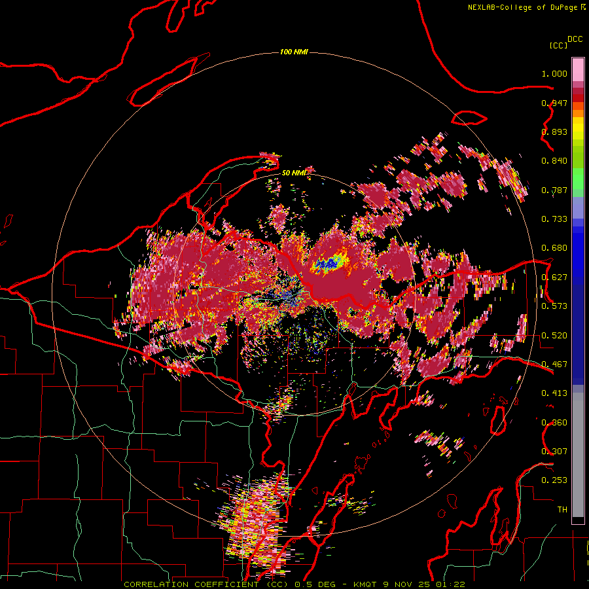This screenshot has height=589, width=589.
Task: Click the 0.733 color scale value
Action: coord(554,219)
